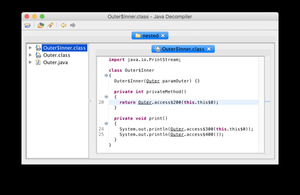Click the Search toolbar icon
The image size is (300, 195).
click(50, 25)
